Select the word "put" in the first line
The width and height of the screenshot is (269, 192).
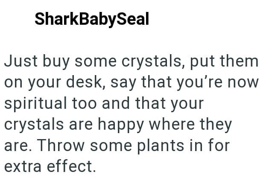coord(203,62)
